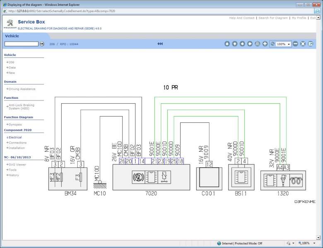Open the Synopsis function diagram link
The image size is (323, 248).
pyautogui.click(x=14, y=124)
